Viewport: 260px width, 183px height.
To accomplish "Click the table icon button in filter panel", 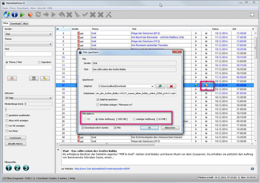I will [34, 78].
